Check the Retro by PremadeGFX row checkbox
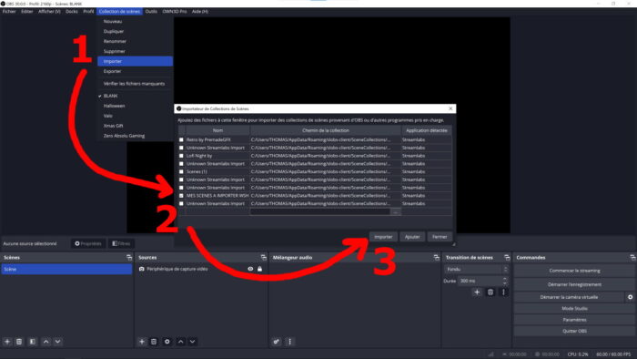The width and height of the screenshot is (637, 359). coord(181,139)
